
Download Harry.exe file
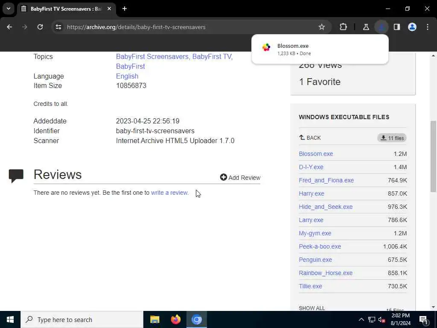pos(311,193)
